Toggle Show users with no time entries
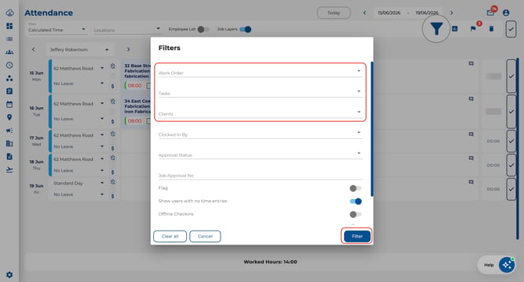 (356, 202)
